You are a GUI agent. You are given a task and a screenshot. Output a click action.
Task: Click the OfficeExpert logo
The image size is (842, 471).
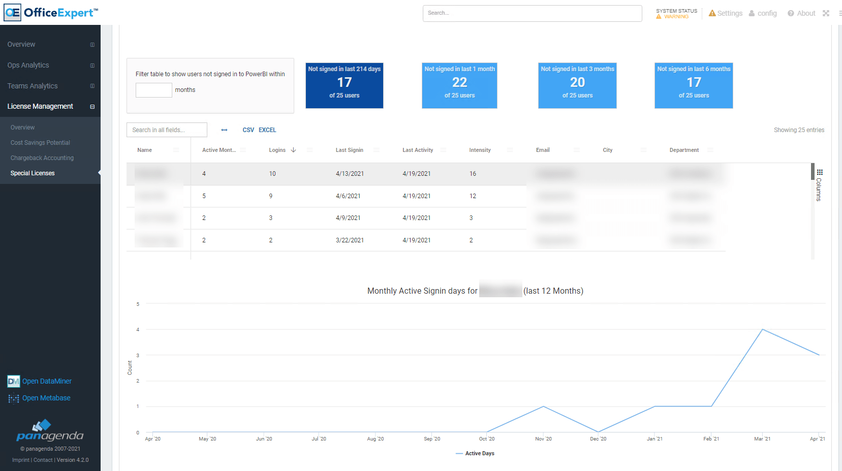tap(51, 12)
